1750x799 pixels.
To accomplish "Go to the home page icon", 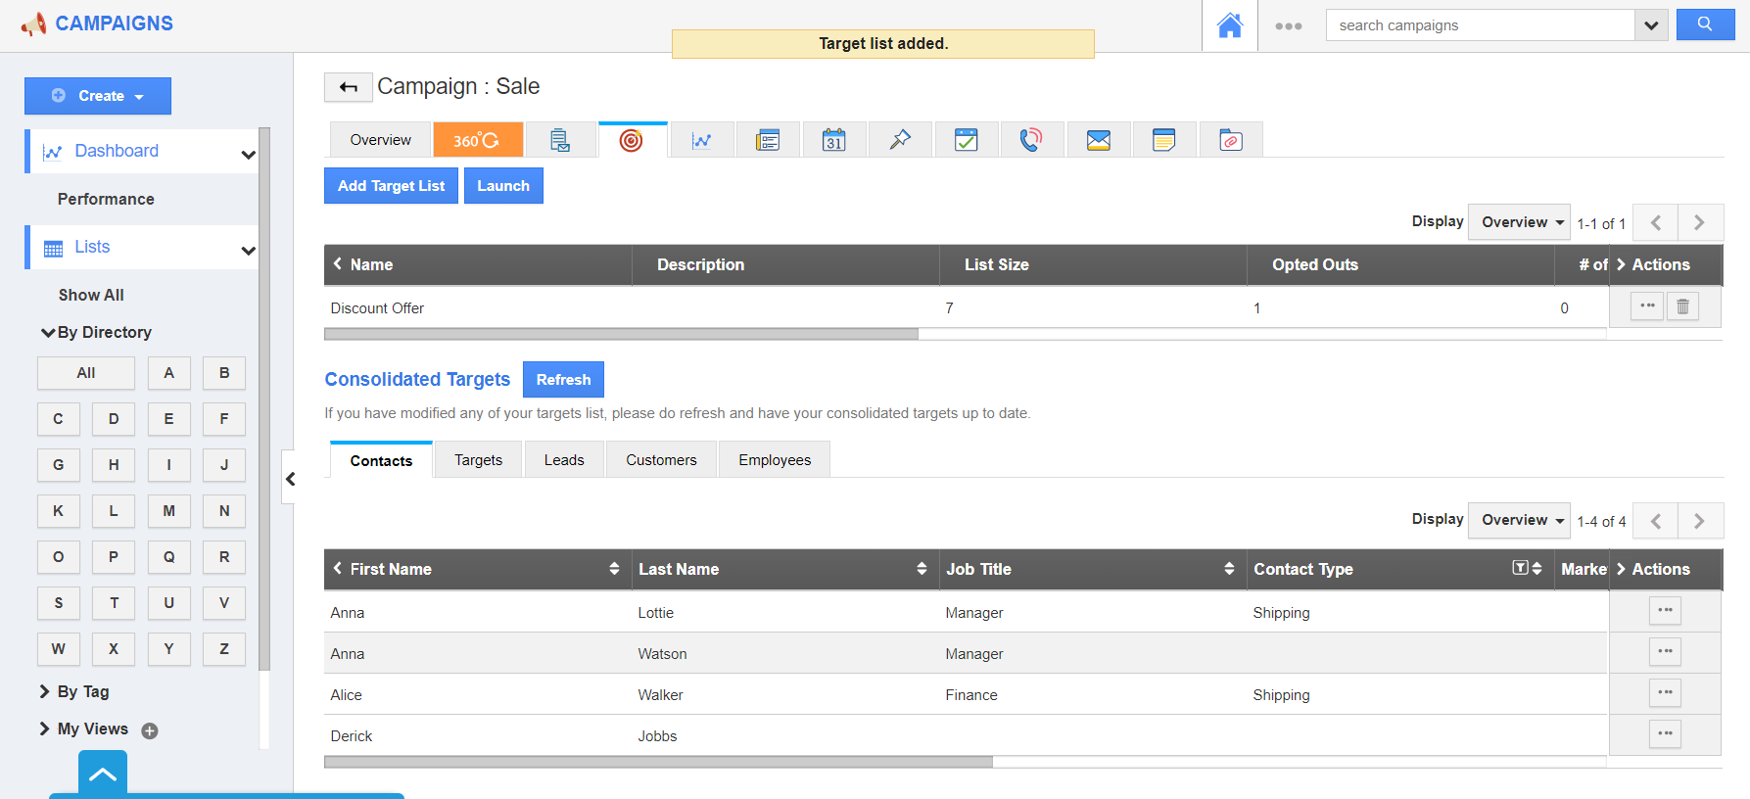I will (x=1229, y=25).
